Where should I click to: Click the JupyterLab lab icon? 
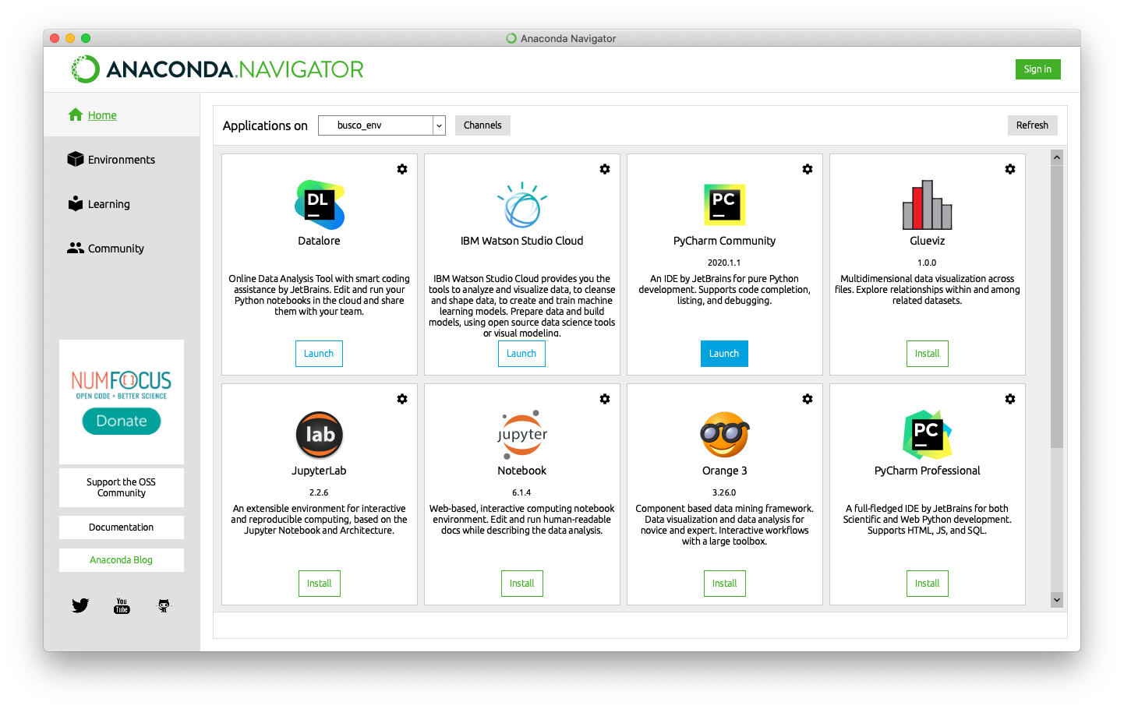[319, 435]
